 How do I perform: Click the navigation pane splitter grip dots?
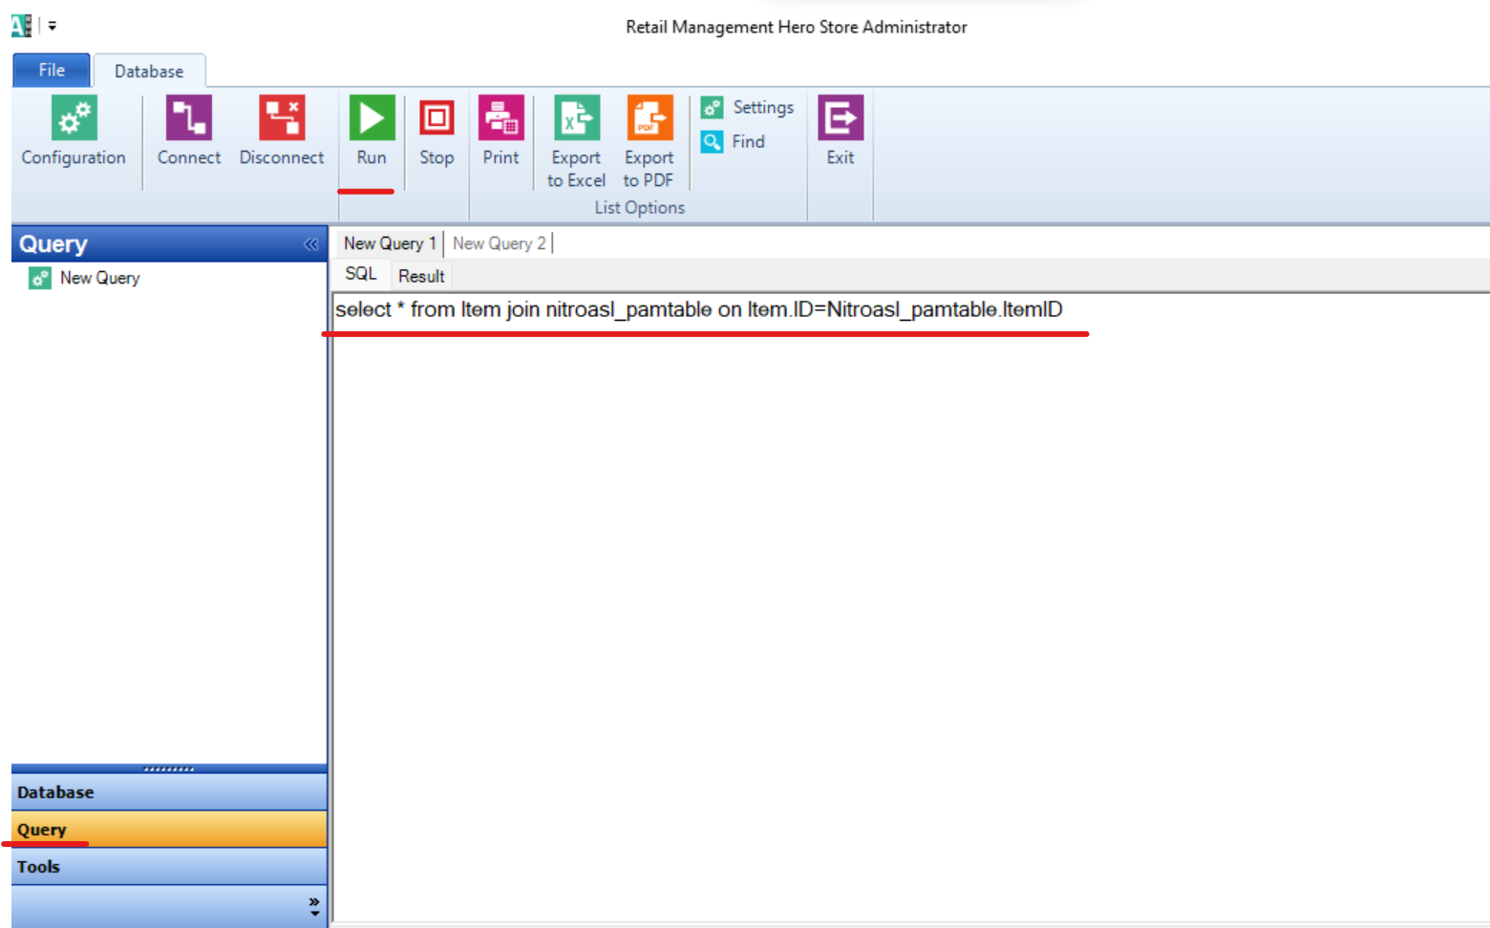tap(169, 769)
